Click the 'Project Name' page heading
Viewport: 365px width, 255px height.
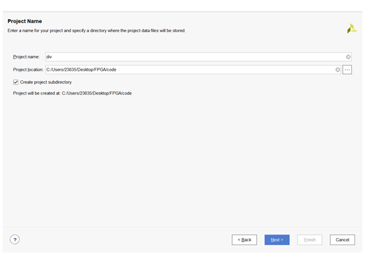click(24, 21)
